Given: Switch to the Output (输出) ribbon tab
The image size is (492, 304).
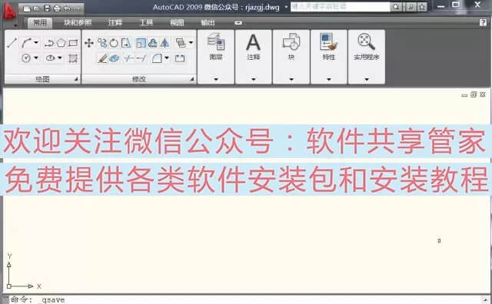Looking at the screenshot, I should click(x=208, y=22).
